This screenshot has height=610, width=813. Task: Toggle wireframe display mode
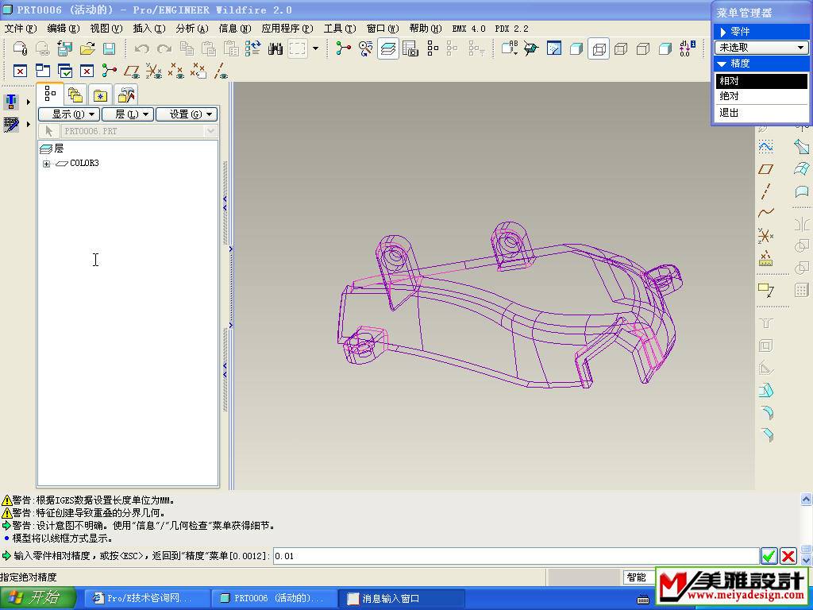(599, 49)
